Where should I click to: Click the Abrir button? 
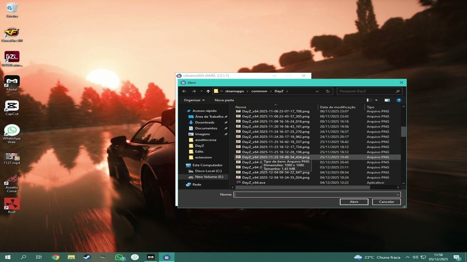(354, 202)
